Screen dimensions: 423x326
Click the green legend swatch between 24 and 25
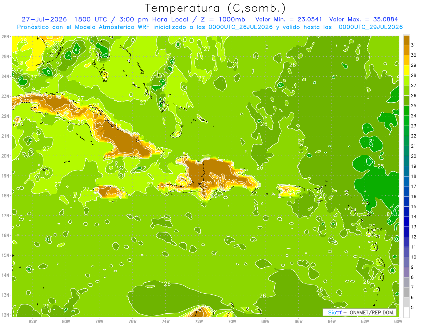(x=406, y=111)
